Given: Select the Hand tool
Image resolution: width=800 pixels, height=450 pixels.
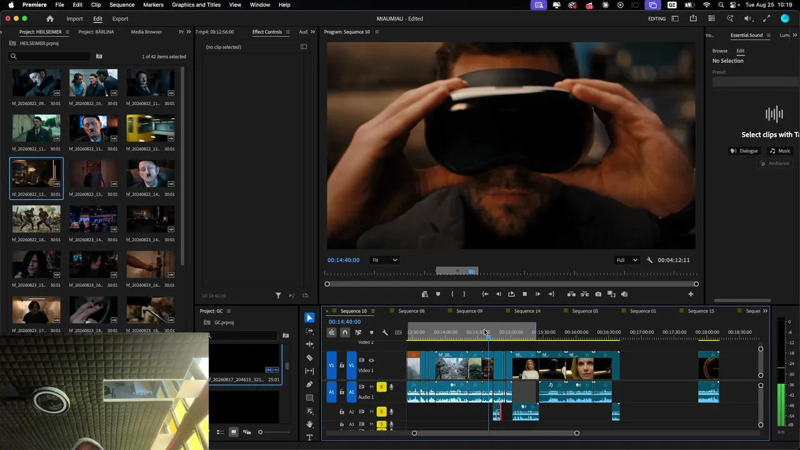Looking at the screenshot, I should pyautogui.click(x=309, y=424).
